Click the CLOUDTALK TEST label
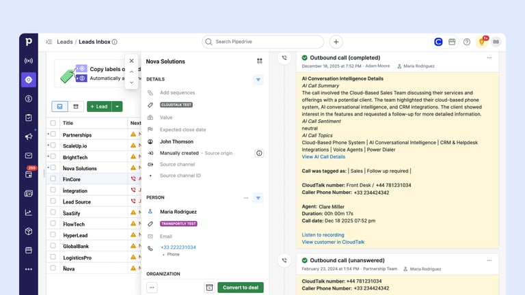This screenshot has width=525, height=295. click(x=176, y=104)
